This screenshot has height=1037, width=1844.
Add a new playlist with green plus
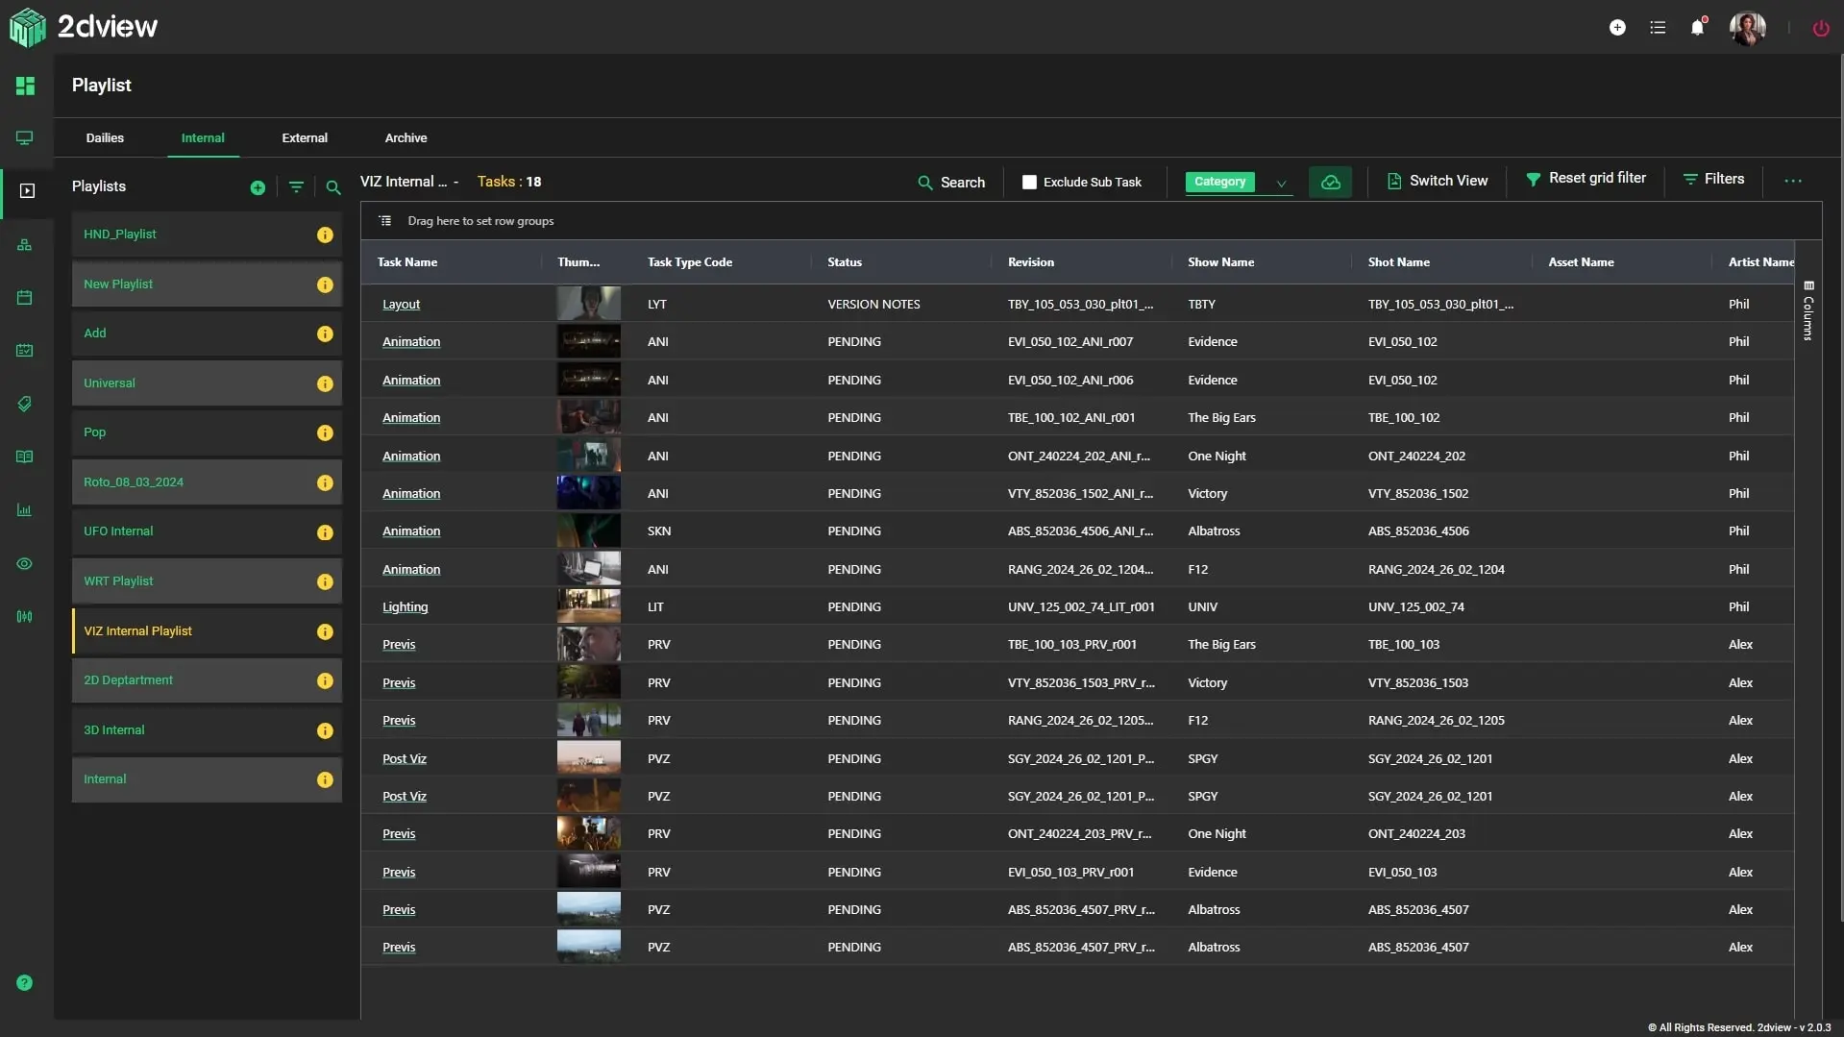[x=258, y=187]
